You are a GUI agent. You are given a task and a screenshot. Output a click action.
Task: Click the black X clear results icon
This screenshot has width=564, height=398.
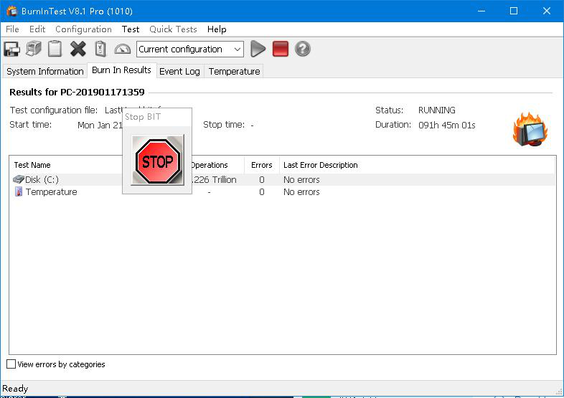78,49
